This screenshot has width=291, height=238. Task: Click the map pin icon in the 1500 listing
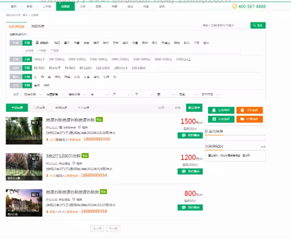click(x=79, y=127)
